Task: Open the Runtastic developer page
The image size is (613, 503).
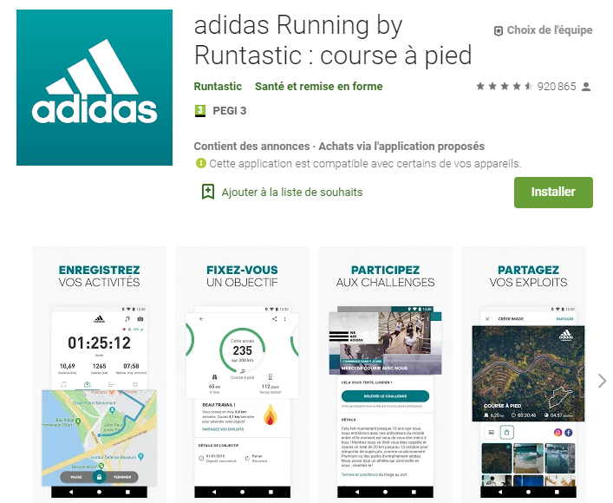Action: 218,87
